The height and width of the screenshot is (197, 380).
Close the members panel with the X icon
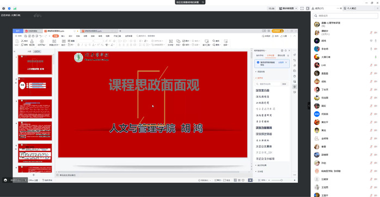pyautogui.click(x=341, y=8)
